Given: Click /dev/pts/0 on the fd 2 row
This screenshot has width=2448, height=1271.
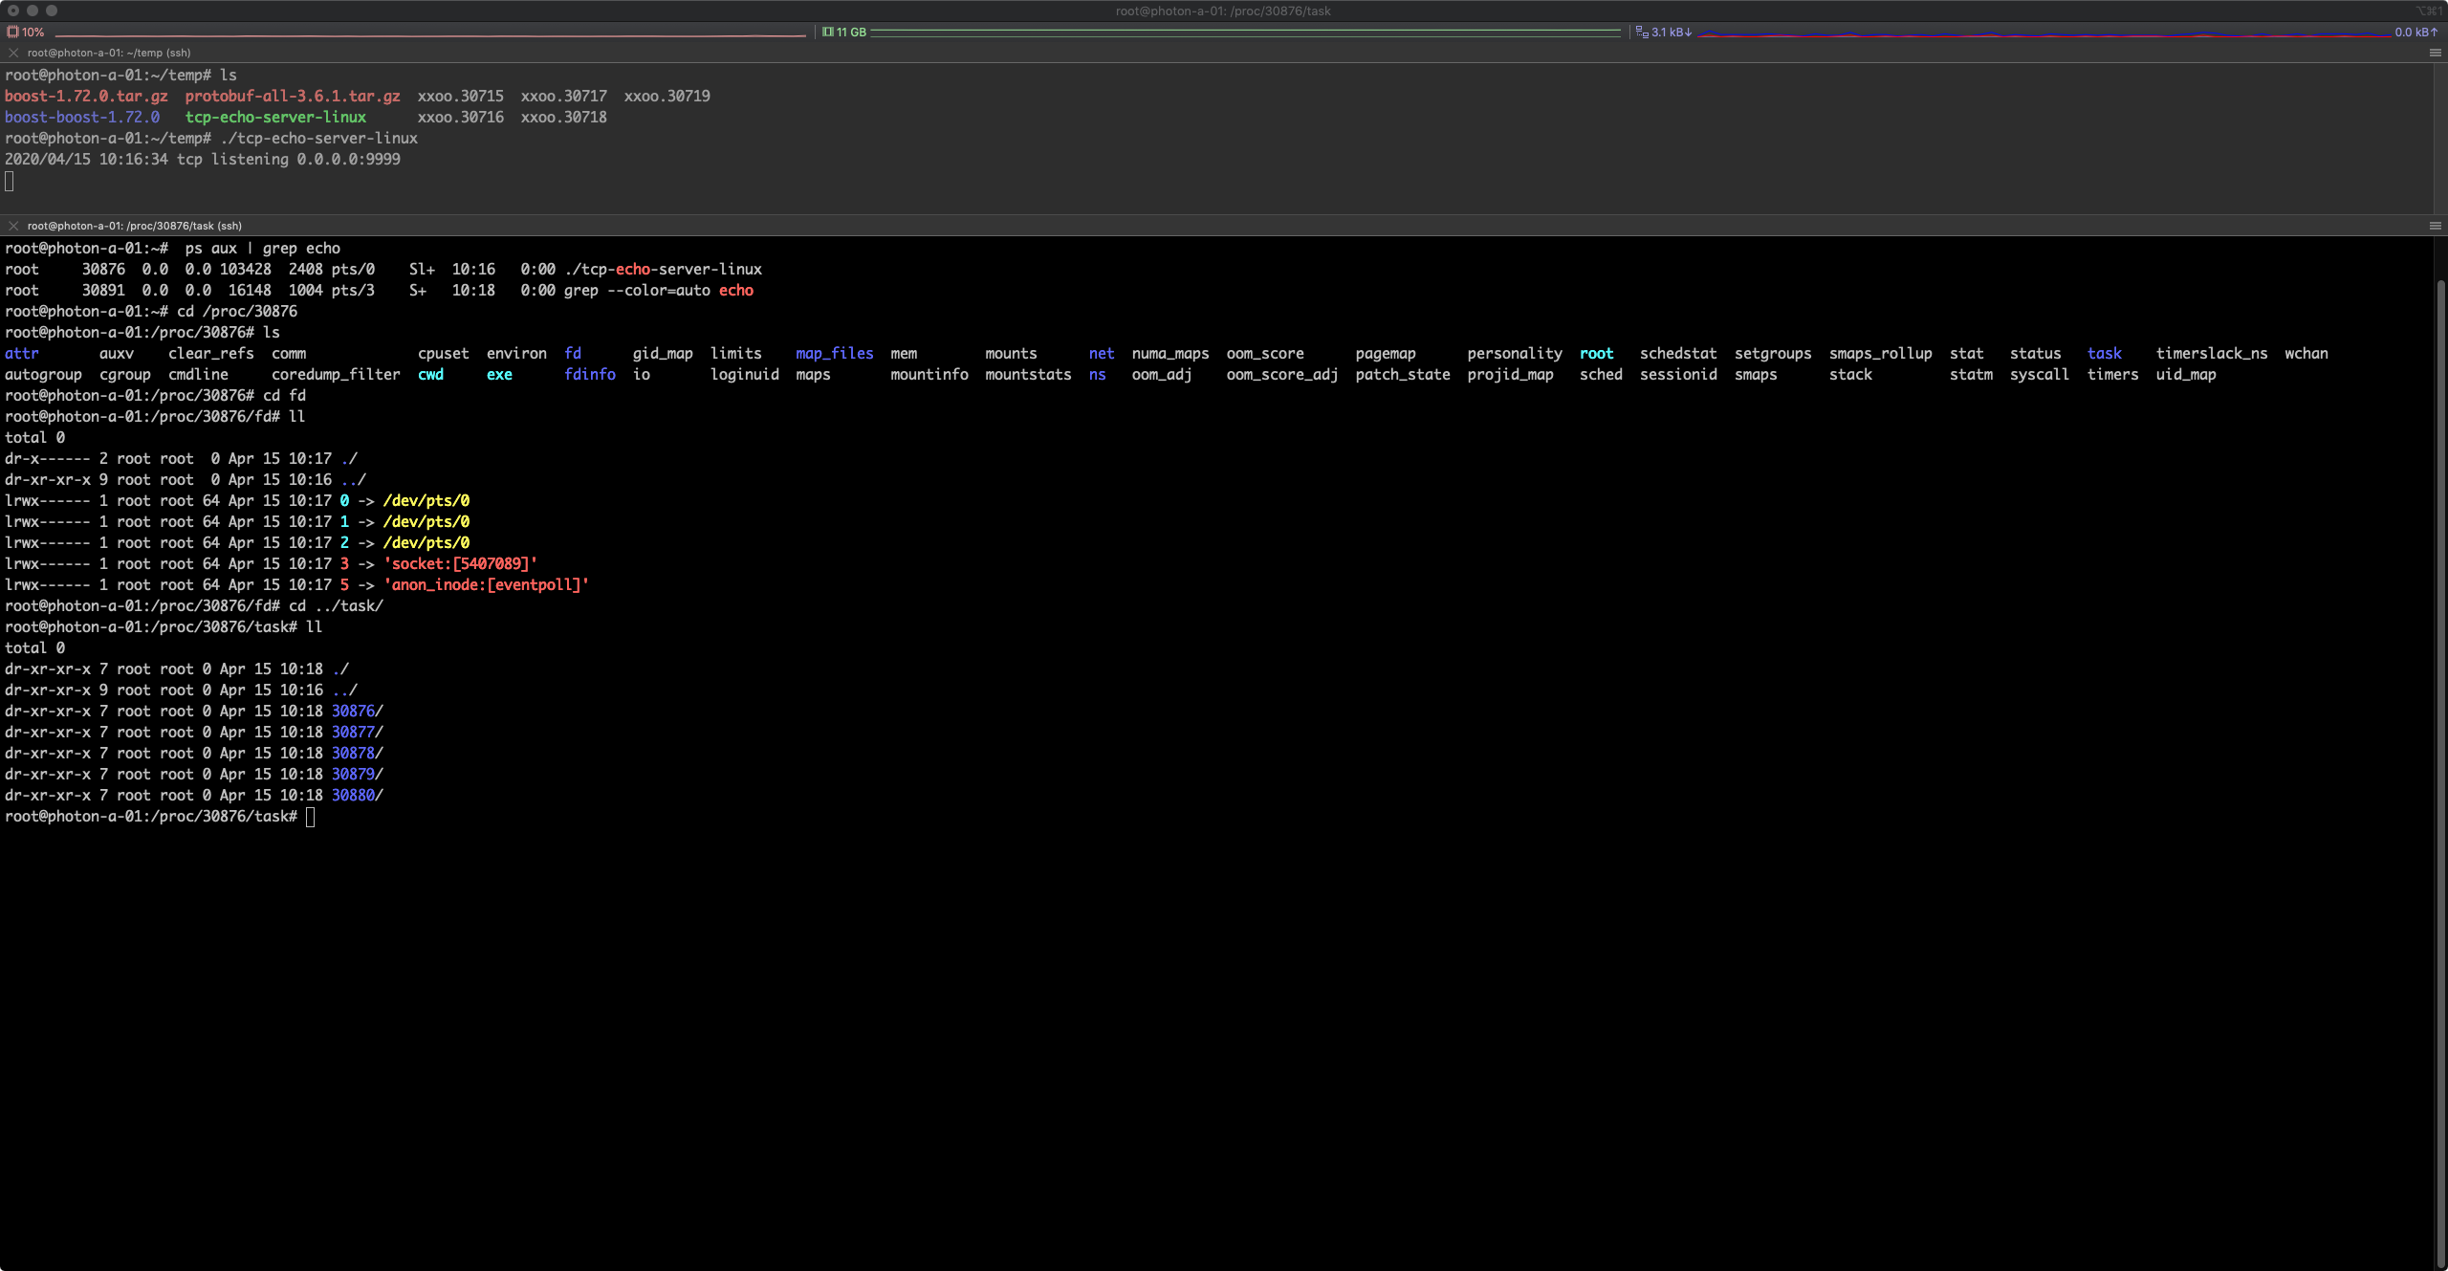Looking at the screenshot, I should [x=426, y=542].
